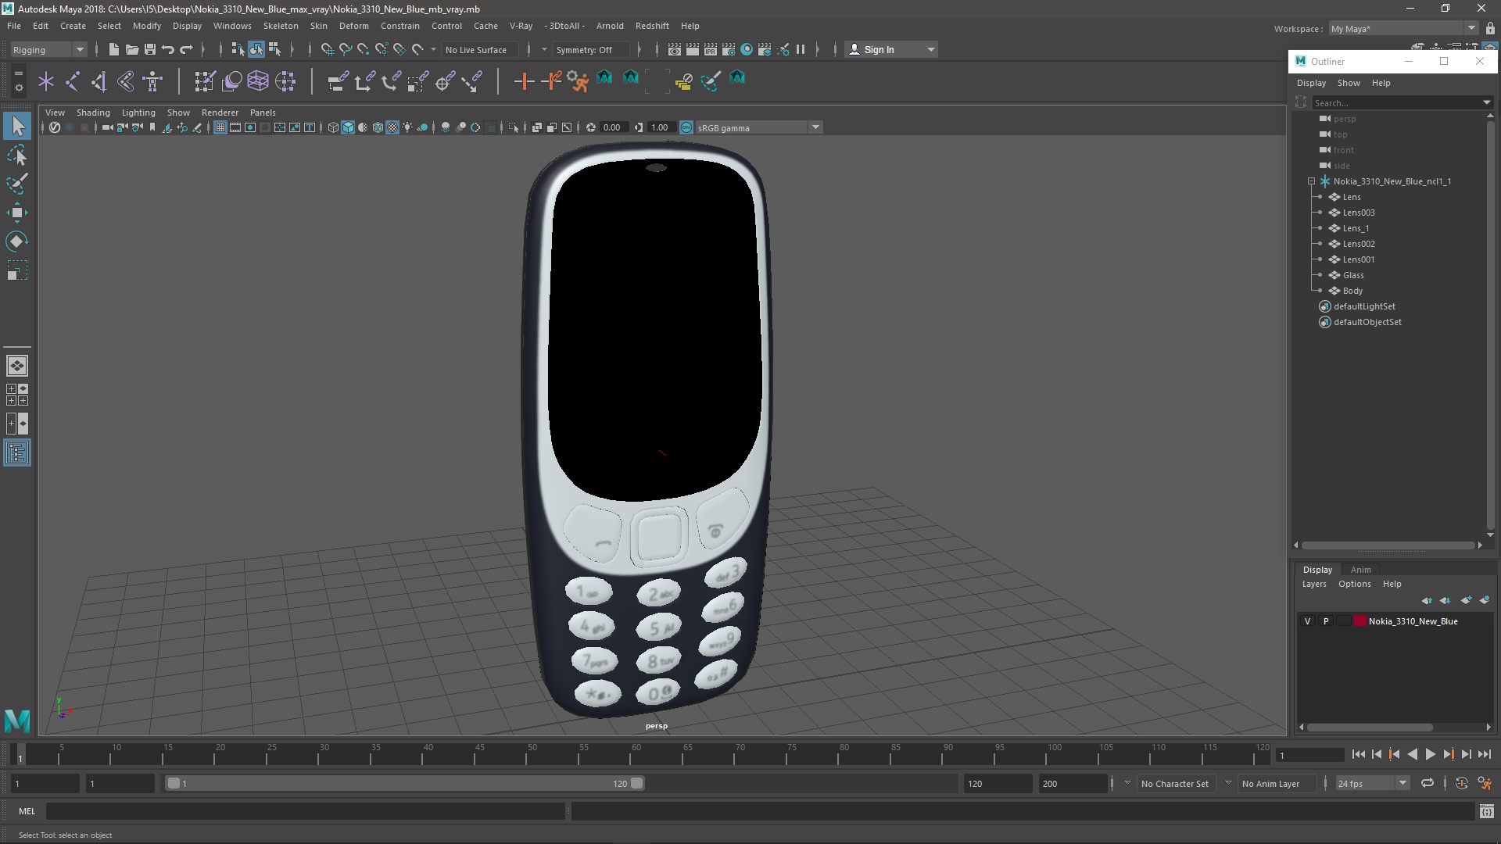Screen dimensions: 1501x844
Task: Toggle V visibility for Nokia_3310_New_Blue layer
Action: 1307,621
